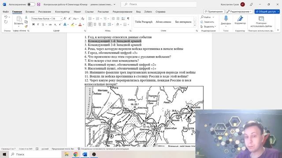282x158 pixels.
Task: Justify the text alignment
Action: [x=104, y=25]
